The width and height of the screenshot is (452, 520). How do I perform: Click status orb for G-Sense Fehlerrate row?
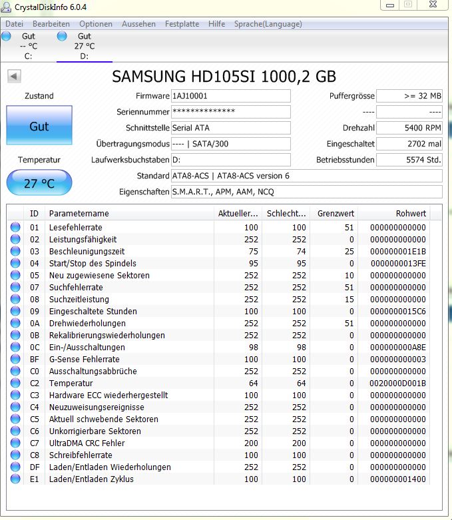pos(15,359)
